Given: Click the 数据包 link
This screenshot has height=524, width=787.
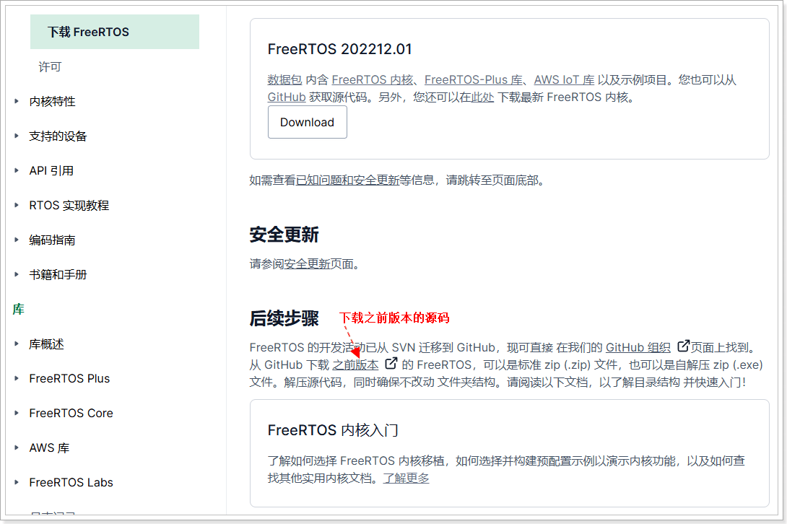Looking at the screenshot, I should click(284, 80).
